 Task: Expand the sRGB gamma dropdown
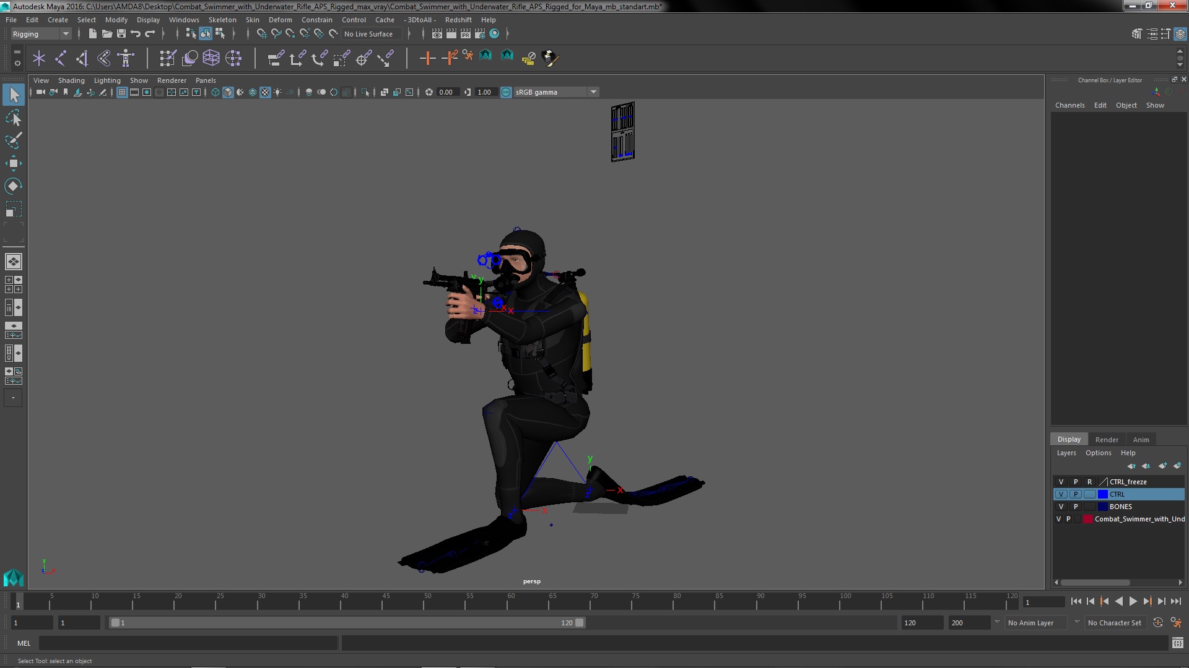[x=593, y=92]
